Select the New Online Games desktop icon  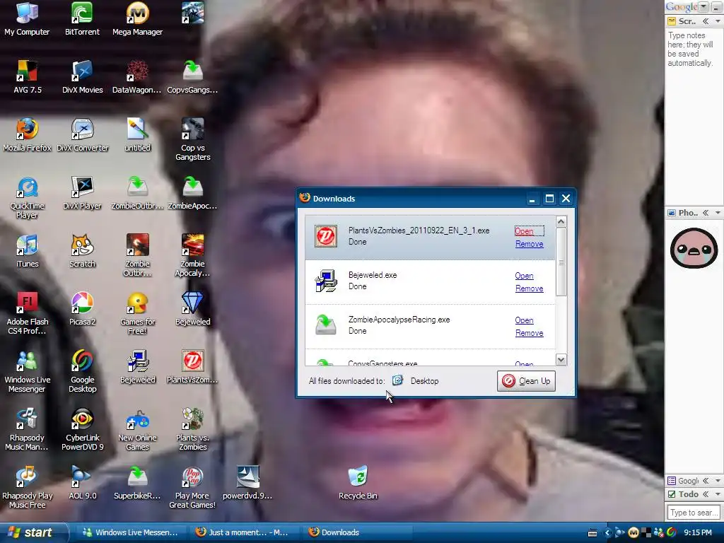(138, 429)
